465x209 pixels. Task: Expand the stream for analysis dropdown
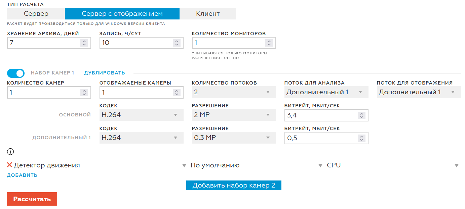point(326,92)
